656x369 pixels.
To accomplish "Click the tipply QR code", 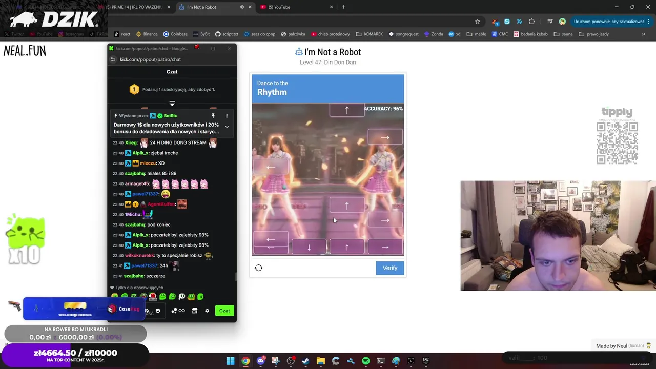I will pos(617,143).
